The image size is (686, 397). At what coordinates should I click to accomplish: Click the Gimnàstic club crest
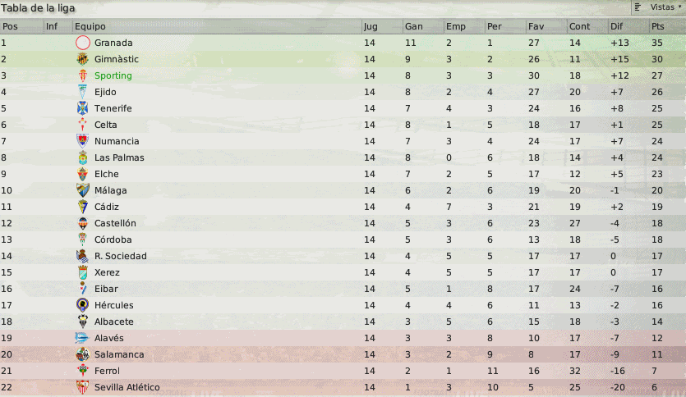[x=82, y=59]
